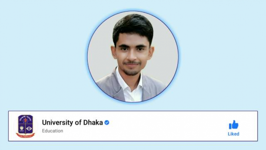
Task: Click the word "Dhaka" in the title
Action: coord(93,123)
